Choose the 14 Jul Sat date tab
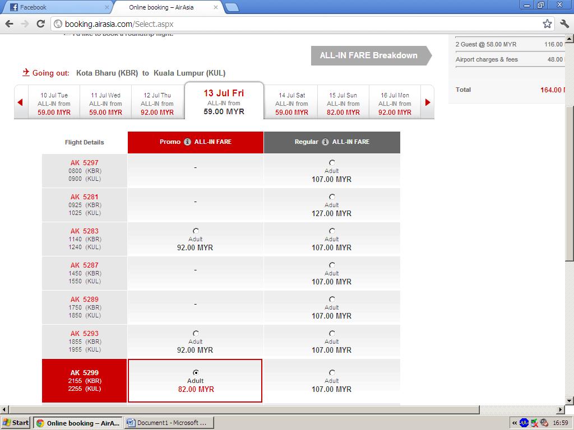 point(291,104)
